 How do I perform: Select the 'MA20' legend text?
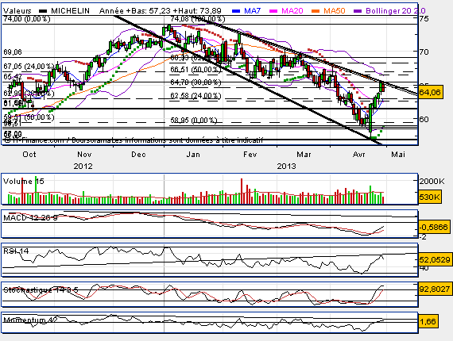292,11
